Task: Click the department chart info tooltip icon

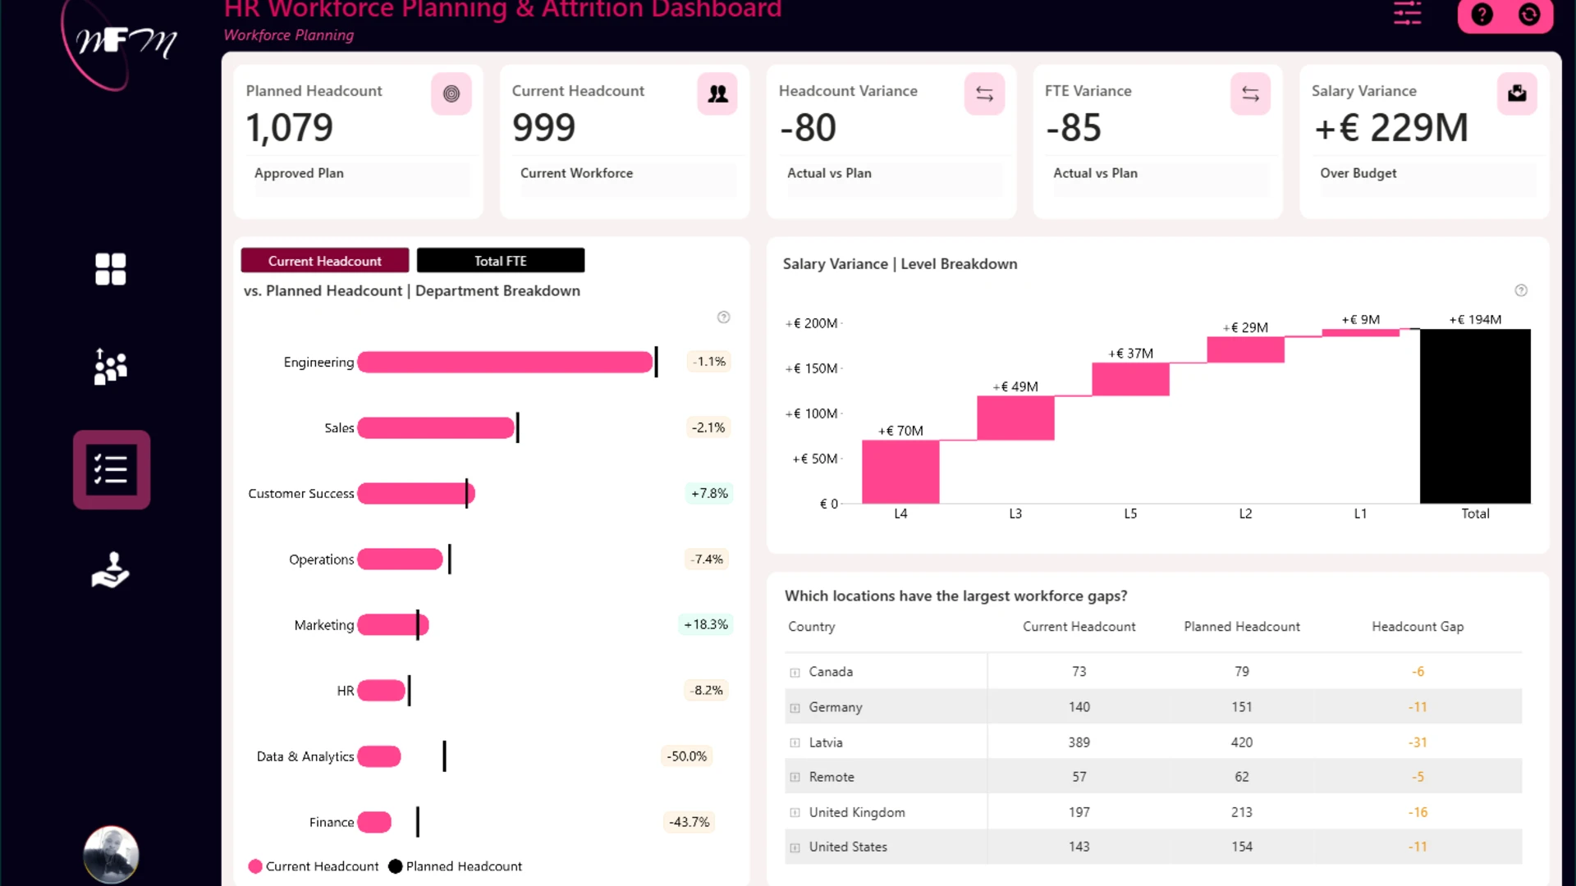Action: point(723,317)
